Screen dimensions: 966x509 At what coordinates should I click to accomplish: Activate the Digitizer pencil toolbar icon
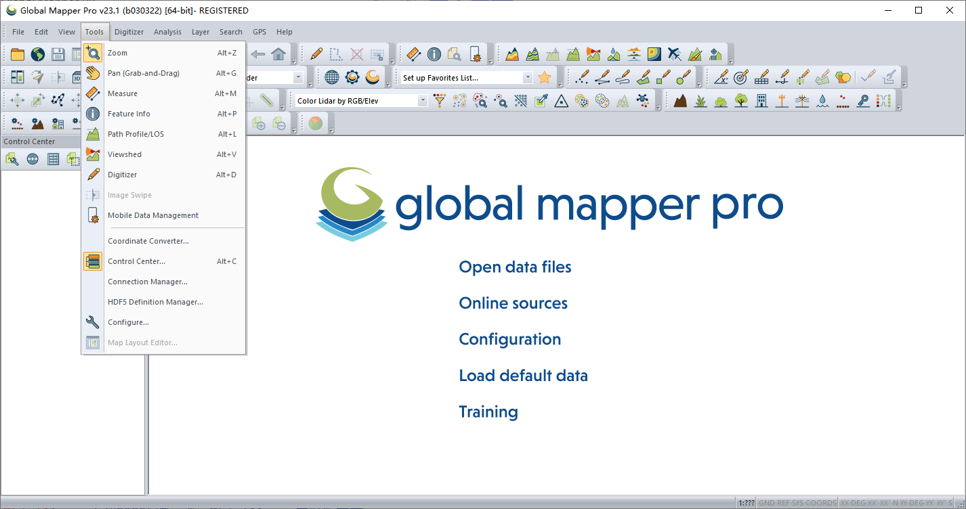coord(316,54)
